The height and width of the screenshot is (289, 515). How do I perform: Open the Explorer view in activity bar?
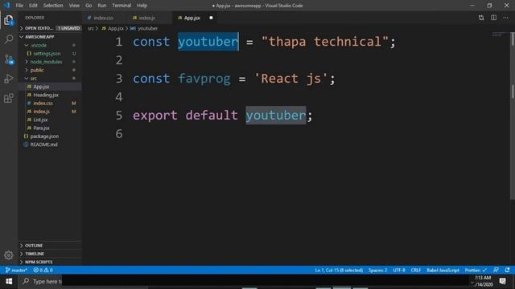9,21
